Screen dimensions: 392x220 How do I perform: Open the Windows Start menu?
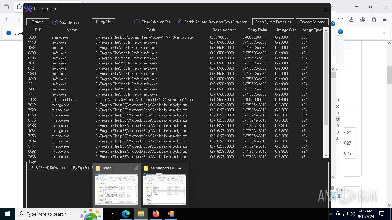point(7,214)
